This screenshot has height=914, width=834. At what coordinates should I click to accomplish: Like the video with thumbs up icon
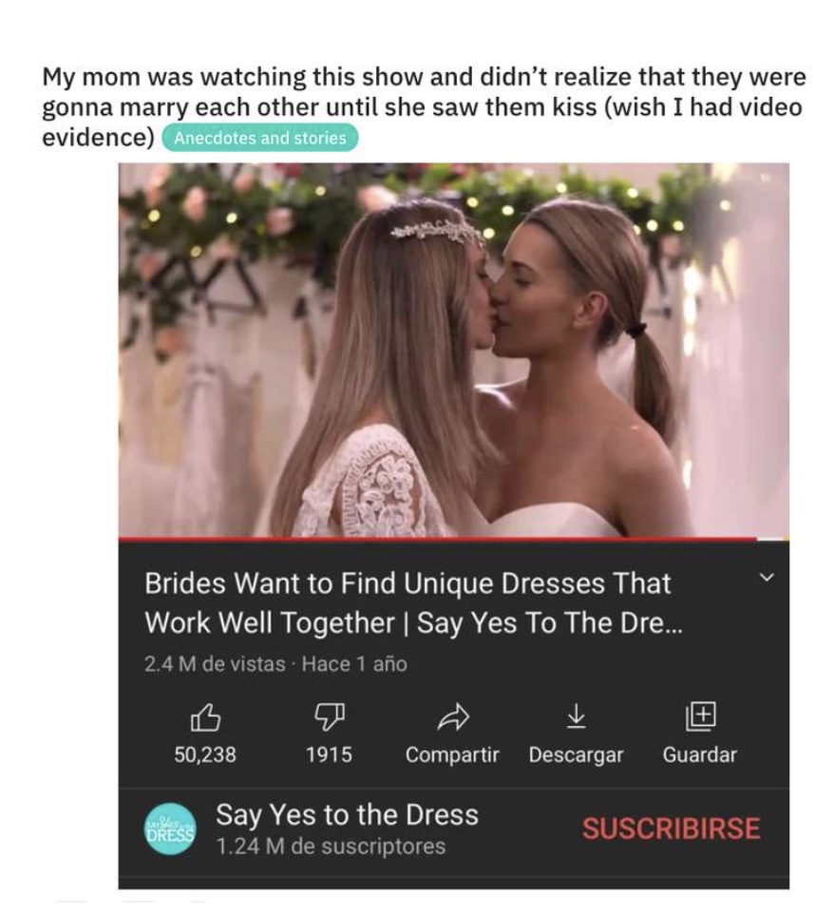[205, 717]
